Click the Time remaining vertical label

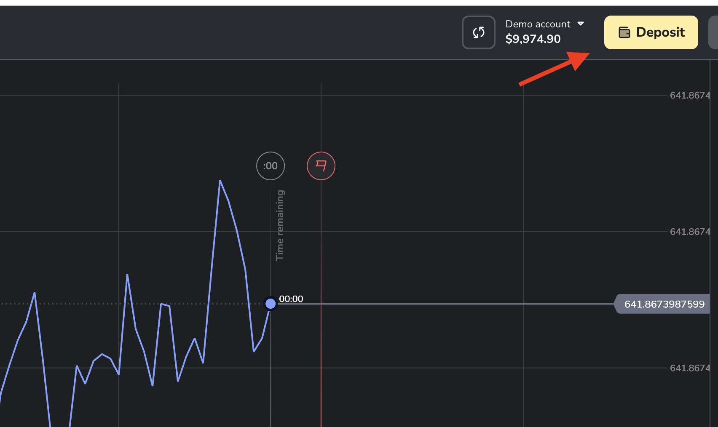280,225
